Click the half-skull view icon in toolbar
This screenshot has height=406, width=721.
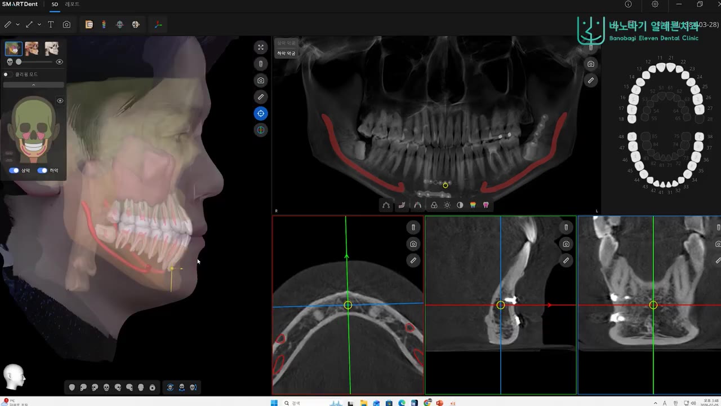[136, 25]
